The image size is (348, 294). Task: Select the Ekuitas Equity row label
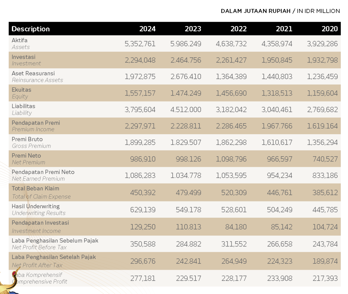[x=21, y=93]
